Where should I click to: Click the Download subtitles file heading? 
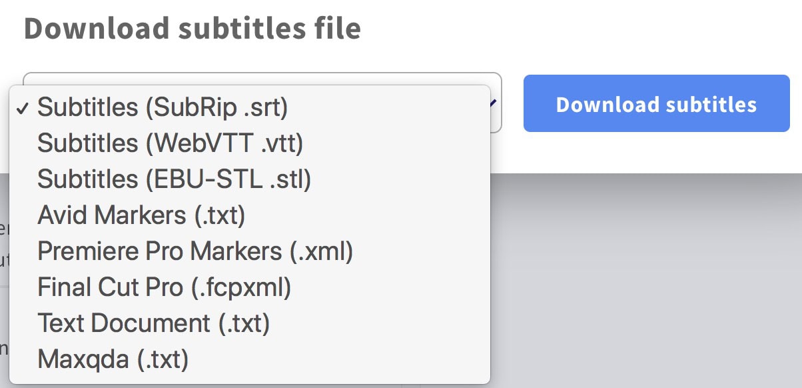tap(193, 28)
